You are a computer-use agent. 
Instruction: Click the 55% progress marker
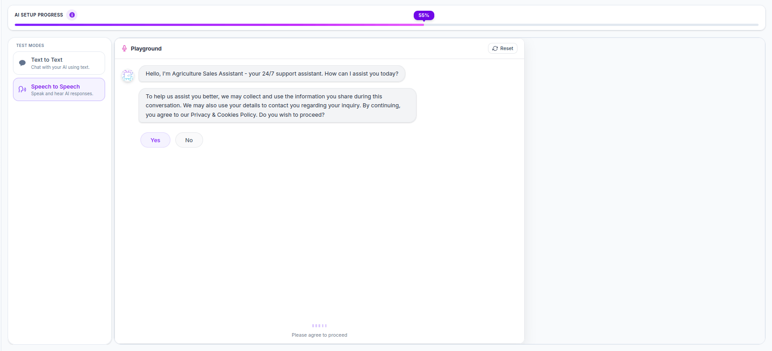pos(424,16)
